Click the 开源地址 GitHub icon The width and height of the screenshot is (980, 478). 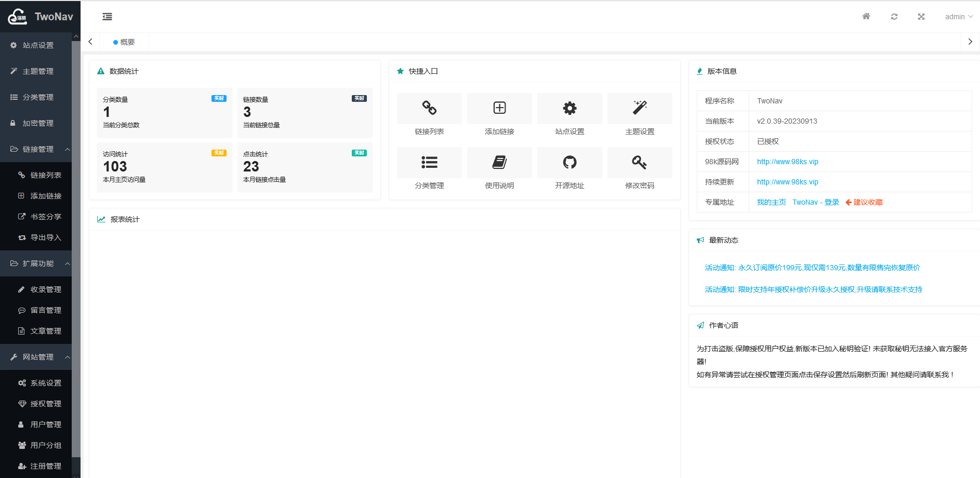coord(570,162)
